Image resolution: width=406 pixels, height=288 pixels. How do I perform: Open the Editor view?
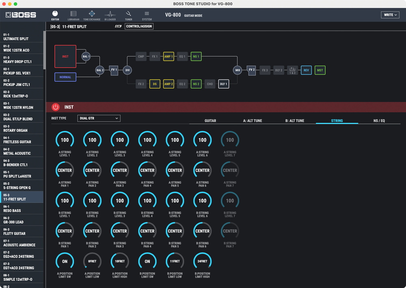[x=55, y=15]
